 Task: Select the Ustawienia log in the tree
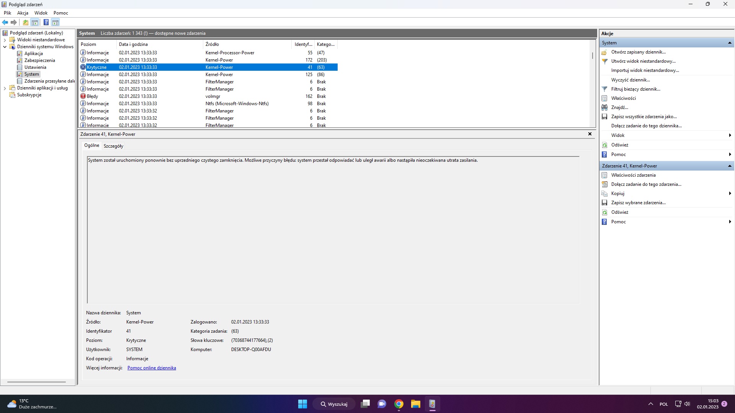pos(35,67)
